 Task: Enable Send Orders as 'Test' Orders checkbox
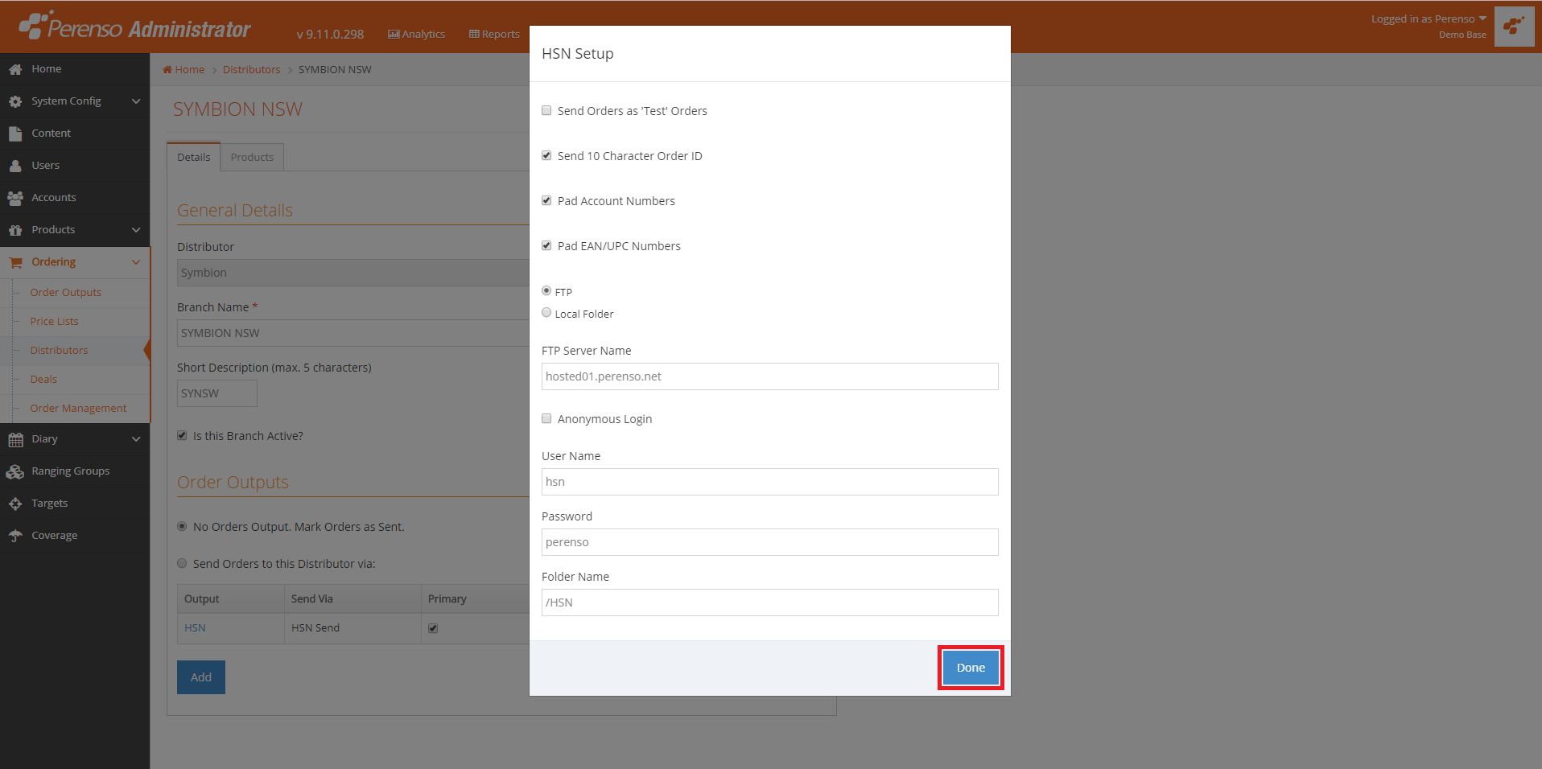point(546,110)
